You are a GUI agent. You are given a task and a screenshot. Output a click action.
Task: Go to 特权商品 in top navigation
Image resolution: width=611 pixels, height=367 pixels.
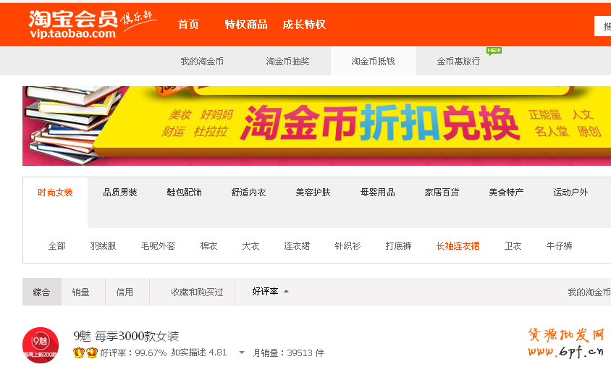point(245,25)
